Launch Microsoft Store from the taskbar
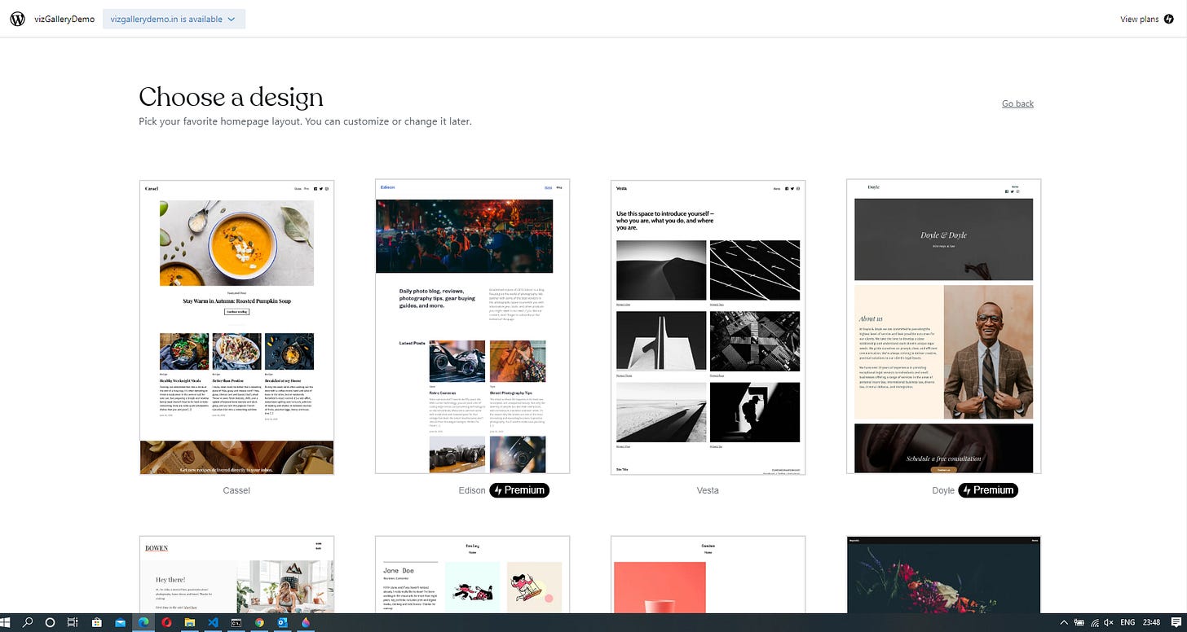This screenshot has width=1187, height=632. (96, 622)
